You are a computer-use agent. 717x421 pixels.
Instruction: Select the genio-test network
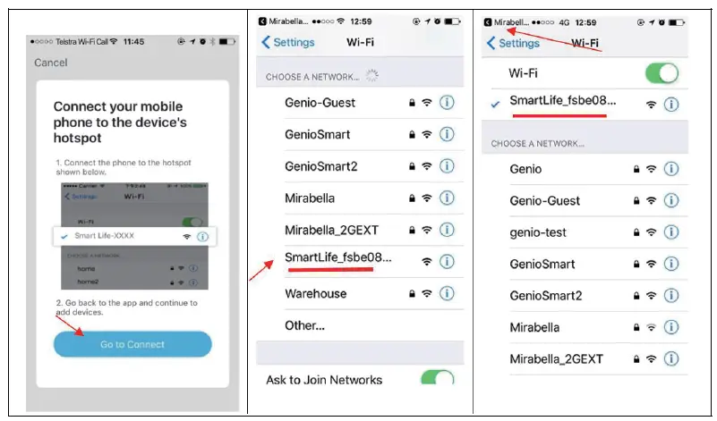(585, 232)
